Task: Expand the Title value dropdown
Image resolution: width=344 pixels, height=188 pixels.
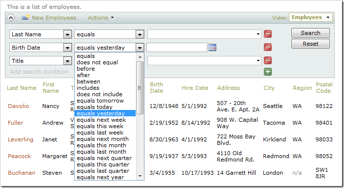Action: click(258, 60)
